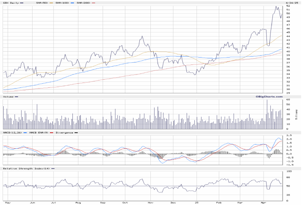The height and width of the screenshot is (205, 302).
Task: Click the Millions label beside the volume axis
Action: pyautogui.click(x=296, y=114)
